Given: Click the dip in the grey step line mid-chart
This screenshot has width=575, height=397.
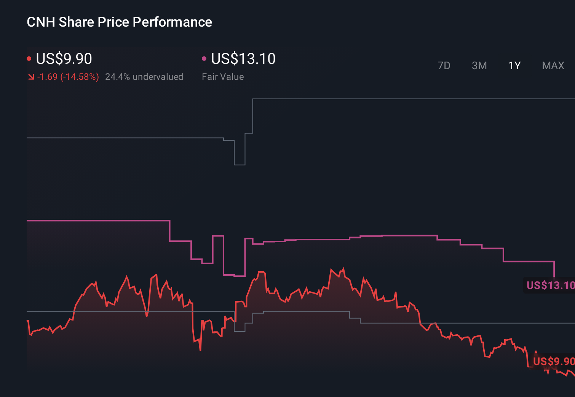Looking at the screenshot, I should click(239, 165).
